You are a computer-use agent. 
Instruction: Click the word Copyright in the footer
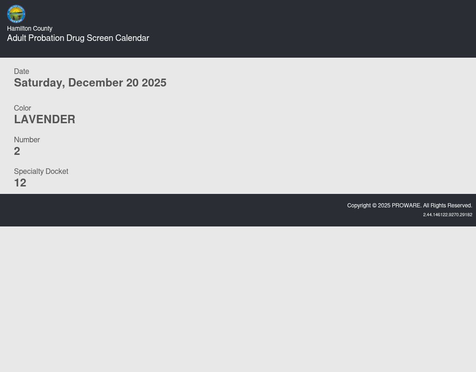359,206
